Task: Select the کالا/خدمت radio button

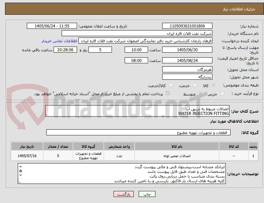Action: 171,85
